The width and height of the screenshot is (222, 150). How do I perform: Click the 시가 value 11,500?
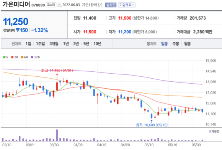(90, 32)
